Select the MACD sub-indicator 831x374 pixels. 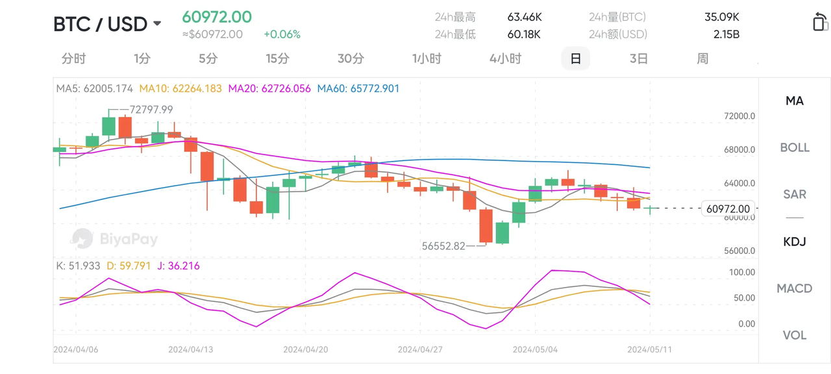click(x=795, y=288)
